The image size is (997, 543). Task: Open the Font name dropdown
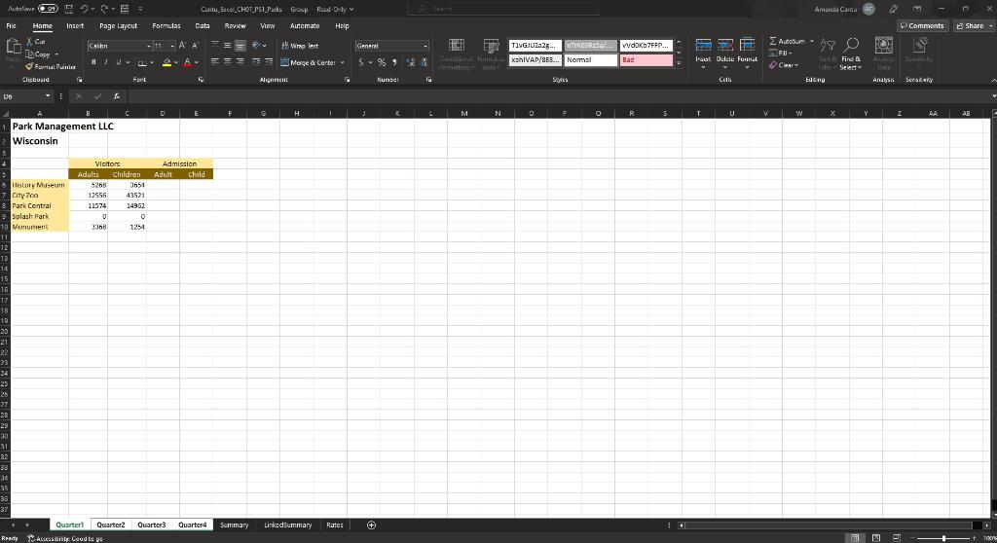[x=149, y=46]
